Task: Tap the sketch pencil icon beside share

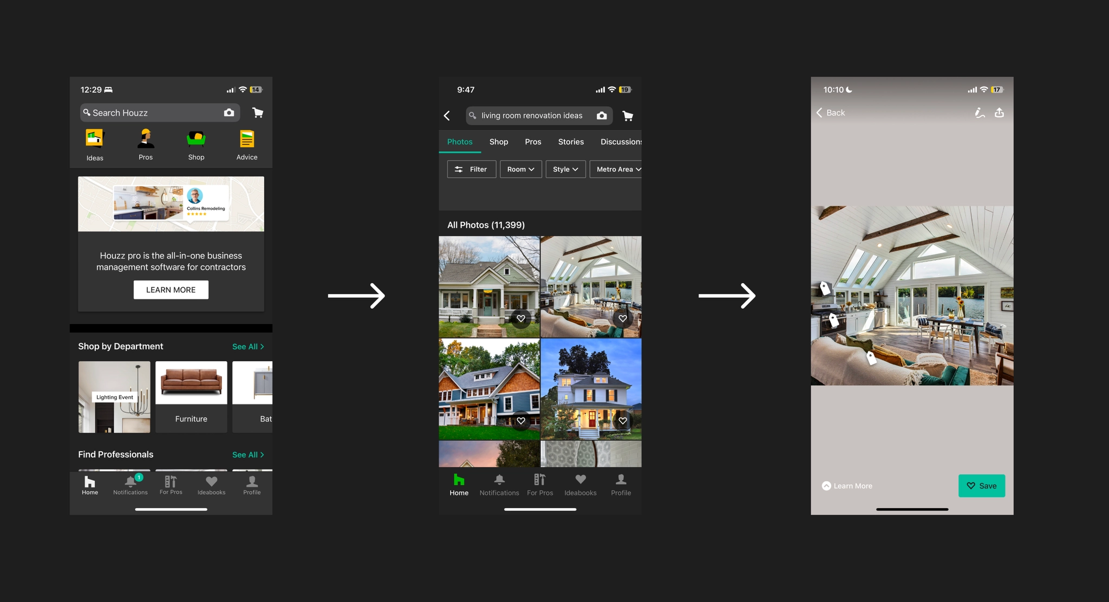Action: 980,113
